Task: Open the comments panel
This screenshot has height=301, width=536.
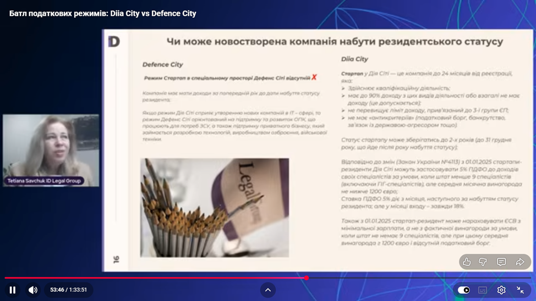Action: pyautogui.click(x=501, y=262)
